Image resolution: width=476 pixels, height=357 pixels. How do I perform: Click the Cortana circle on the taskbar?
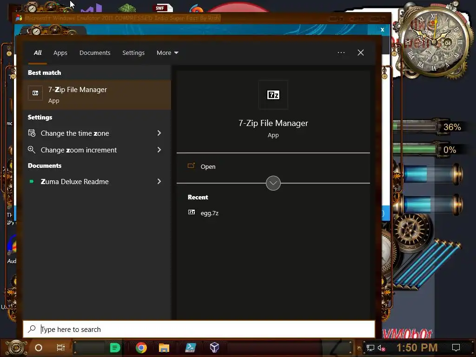[x=38, y=348]
